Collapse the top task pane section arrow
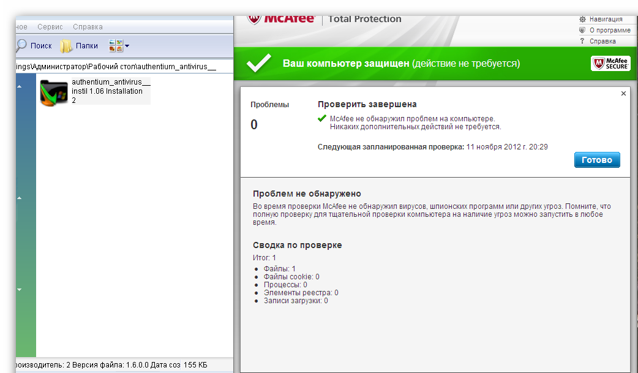Viewport: 638px width, 373px height. (19, 87)
